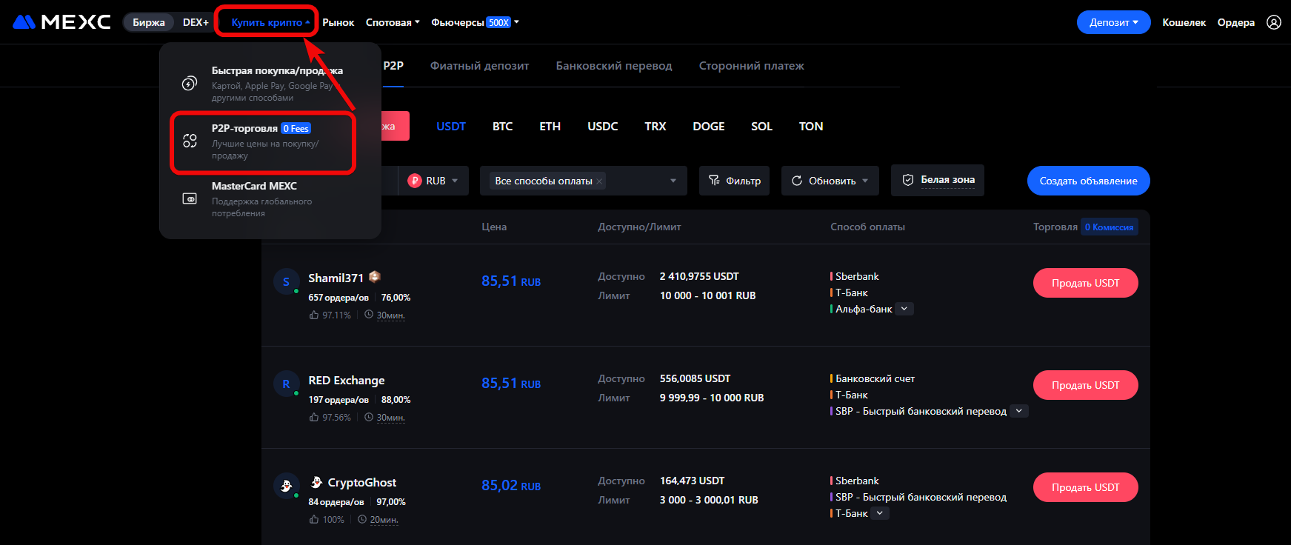Click the CryptoGhost avatar icon
Screen dimensions: 1291x545
[x=286, y=487]
